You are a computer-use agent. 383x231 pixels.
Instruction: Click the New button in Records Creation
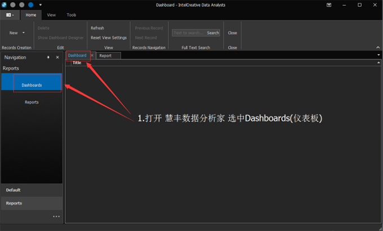(14, 33)
